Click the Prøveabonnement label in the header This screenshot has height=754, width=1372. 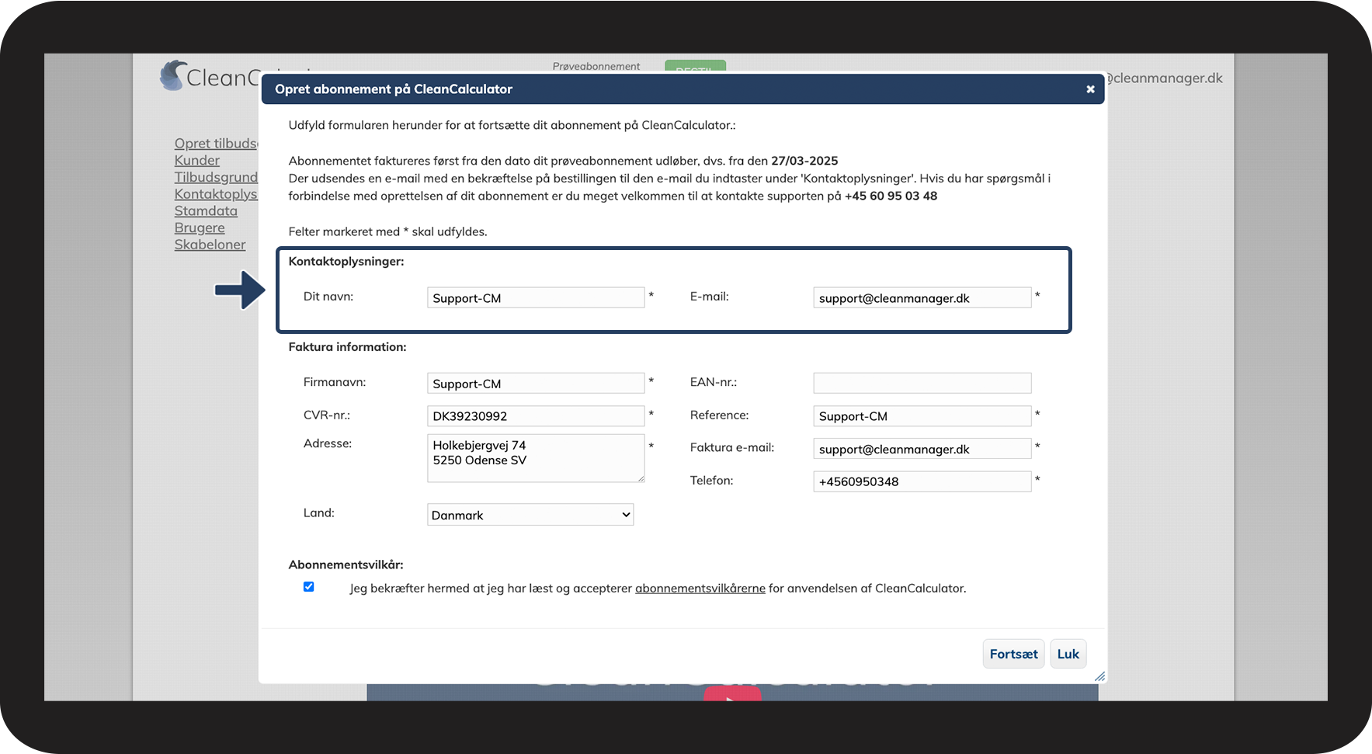[596, 66]
